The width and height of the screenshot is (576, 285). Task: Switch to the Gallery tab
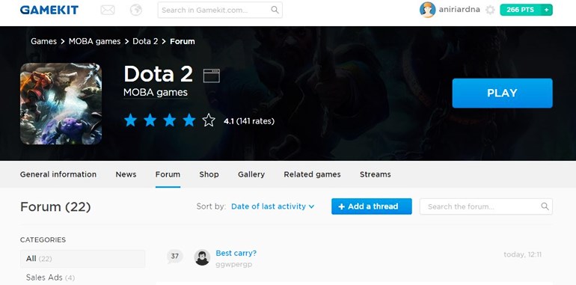point(251,174)
